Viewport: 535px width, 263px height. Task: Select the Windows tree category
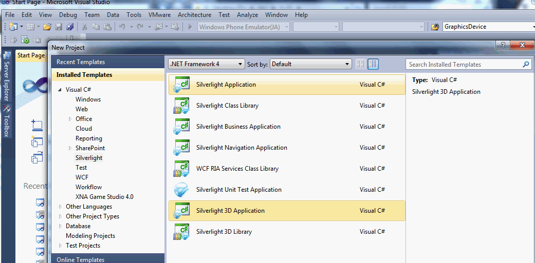[x=88, y=99]
